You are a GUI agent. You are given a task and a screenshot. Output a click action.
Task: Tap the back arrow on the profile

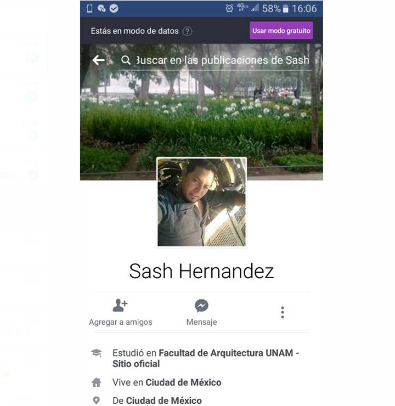coord(98,60)
